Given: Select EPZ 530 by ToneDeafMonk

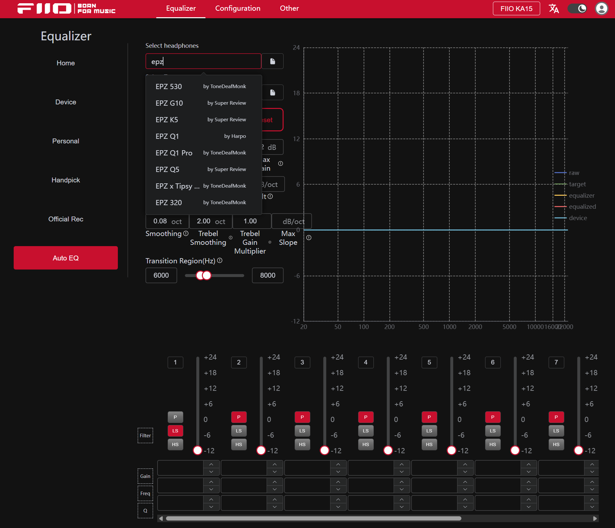Looking at the screenshot, I should (203, 86).
